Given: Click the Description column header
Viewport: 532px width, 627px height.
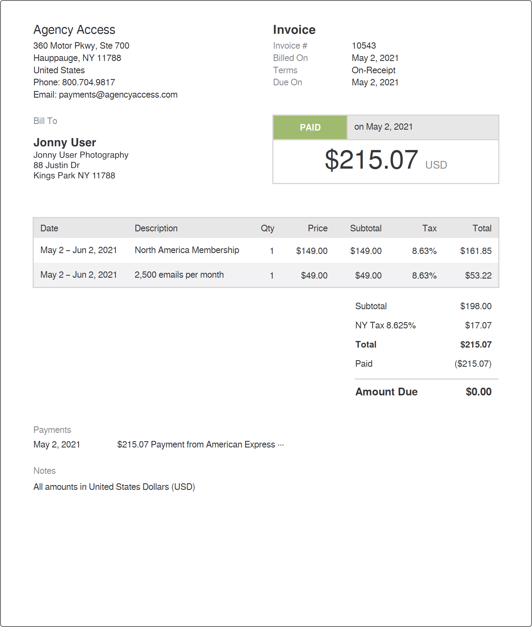Looking at the screenshot, I should (156, 228).
